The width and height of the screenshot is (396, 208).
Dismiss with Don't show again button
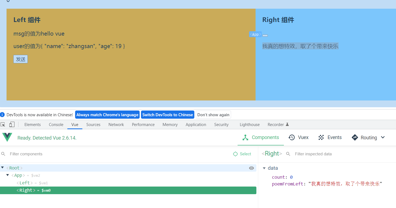tap(213, 115)
